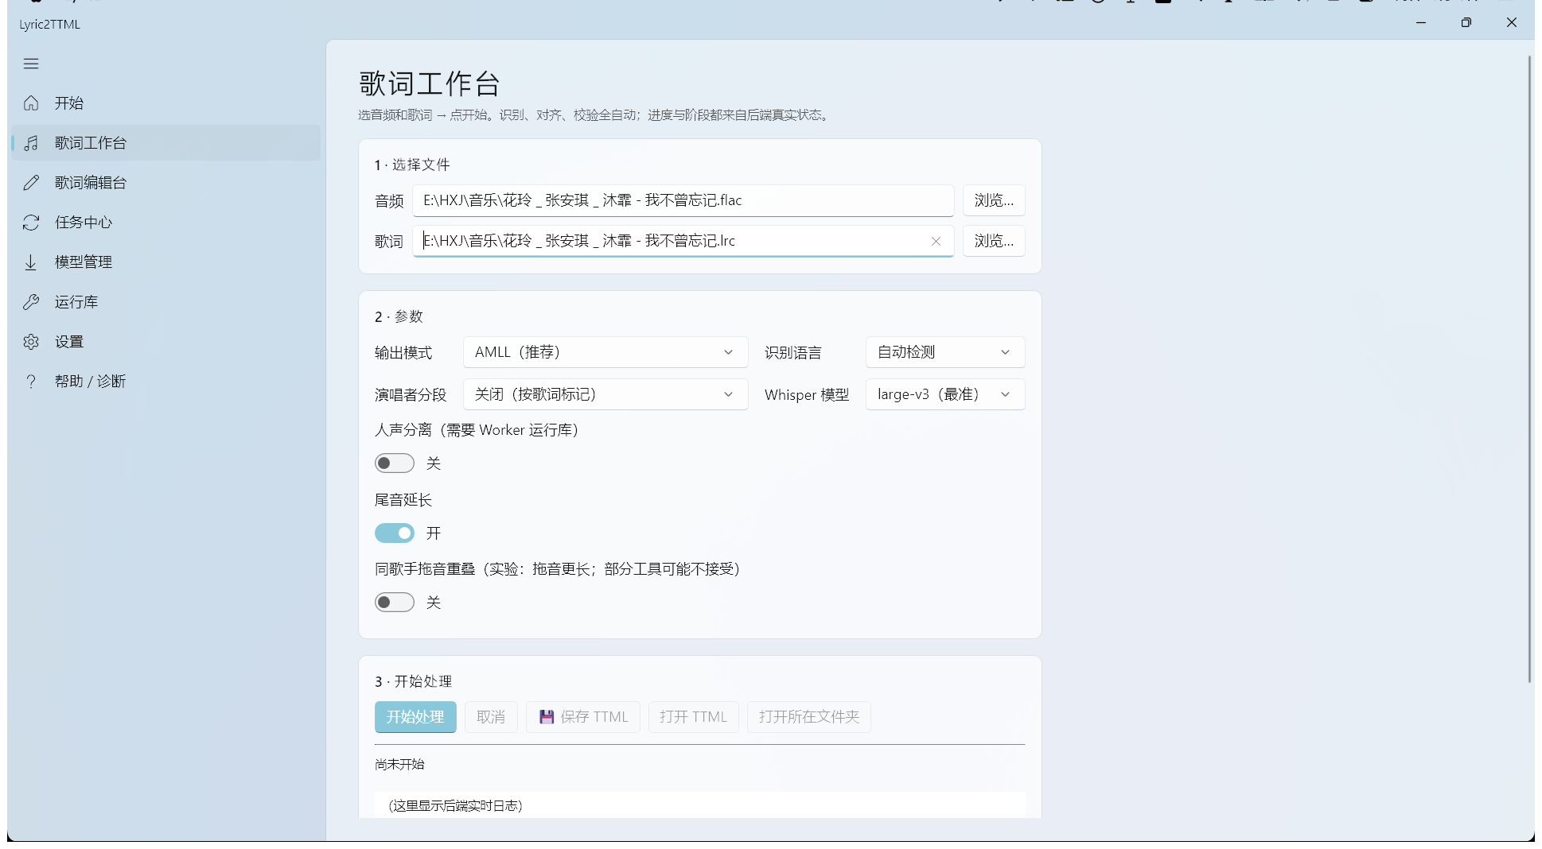1542x849 pixels.
Task: Open the 识别语言 dropdown showing 自动检测
Action: tap(945, 352)
